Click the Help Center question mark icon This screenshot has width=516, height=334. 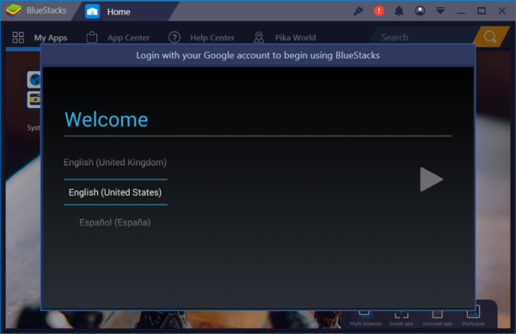tap(175, 38)
